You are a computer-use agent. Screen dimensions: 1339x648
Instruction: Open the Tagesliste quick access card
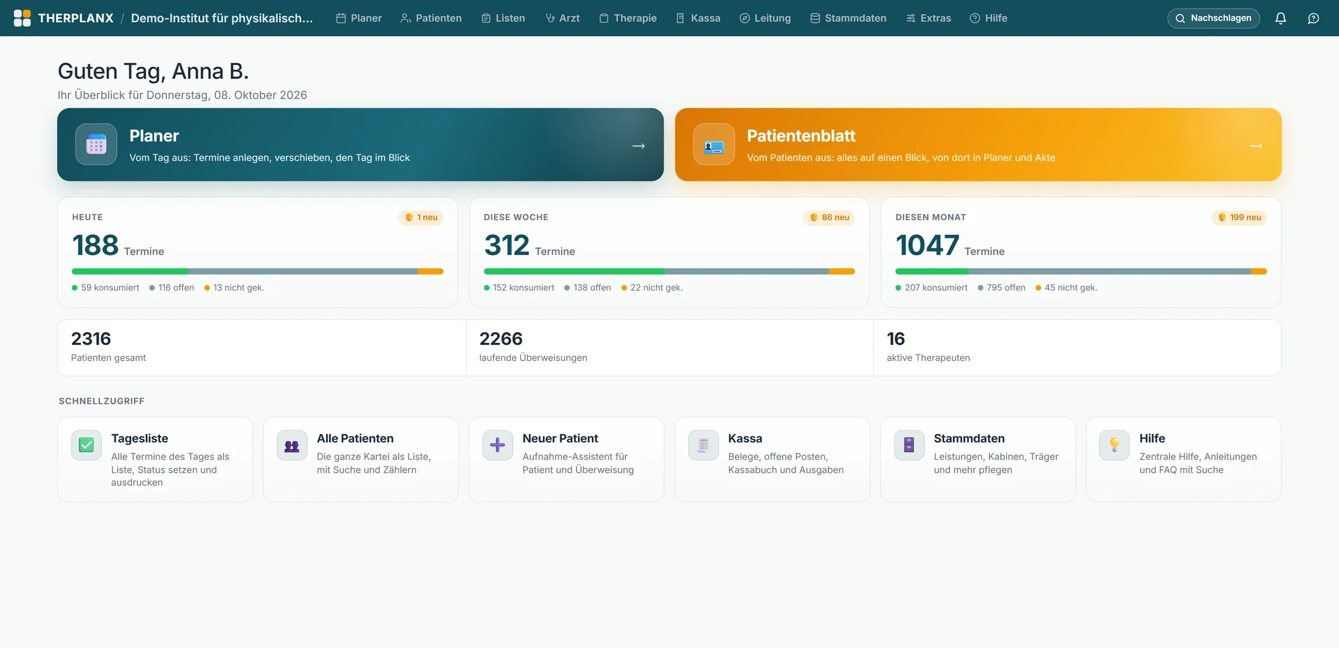[155, 459]
